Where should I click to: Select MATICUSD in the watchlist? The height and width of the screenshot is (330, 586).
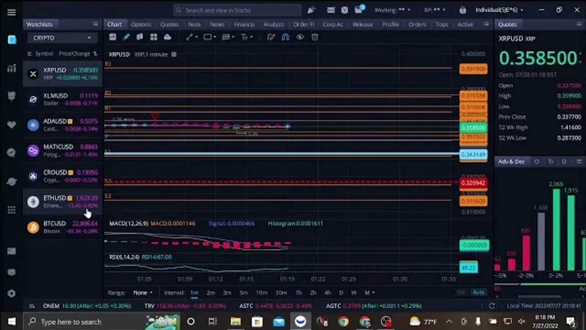(63, 150)
